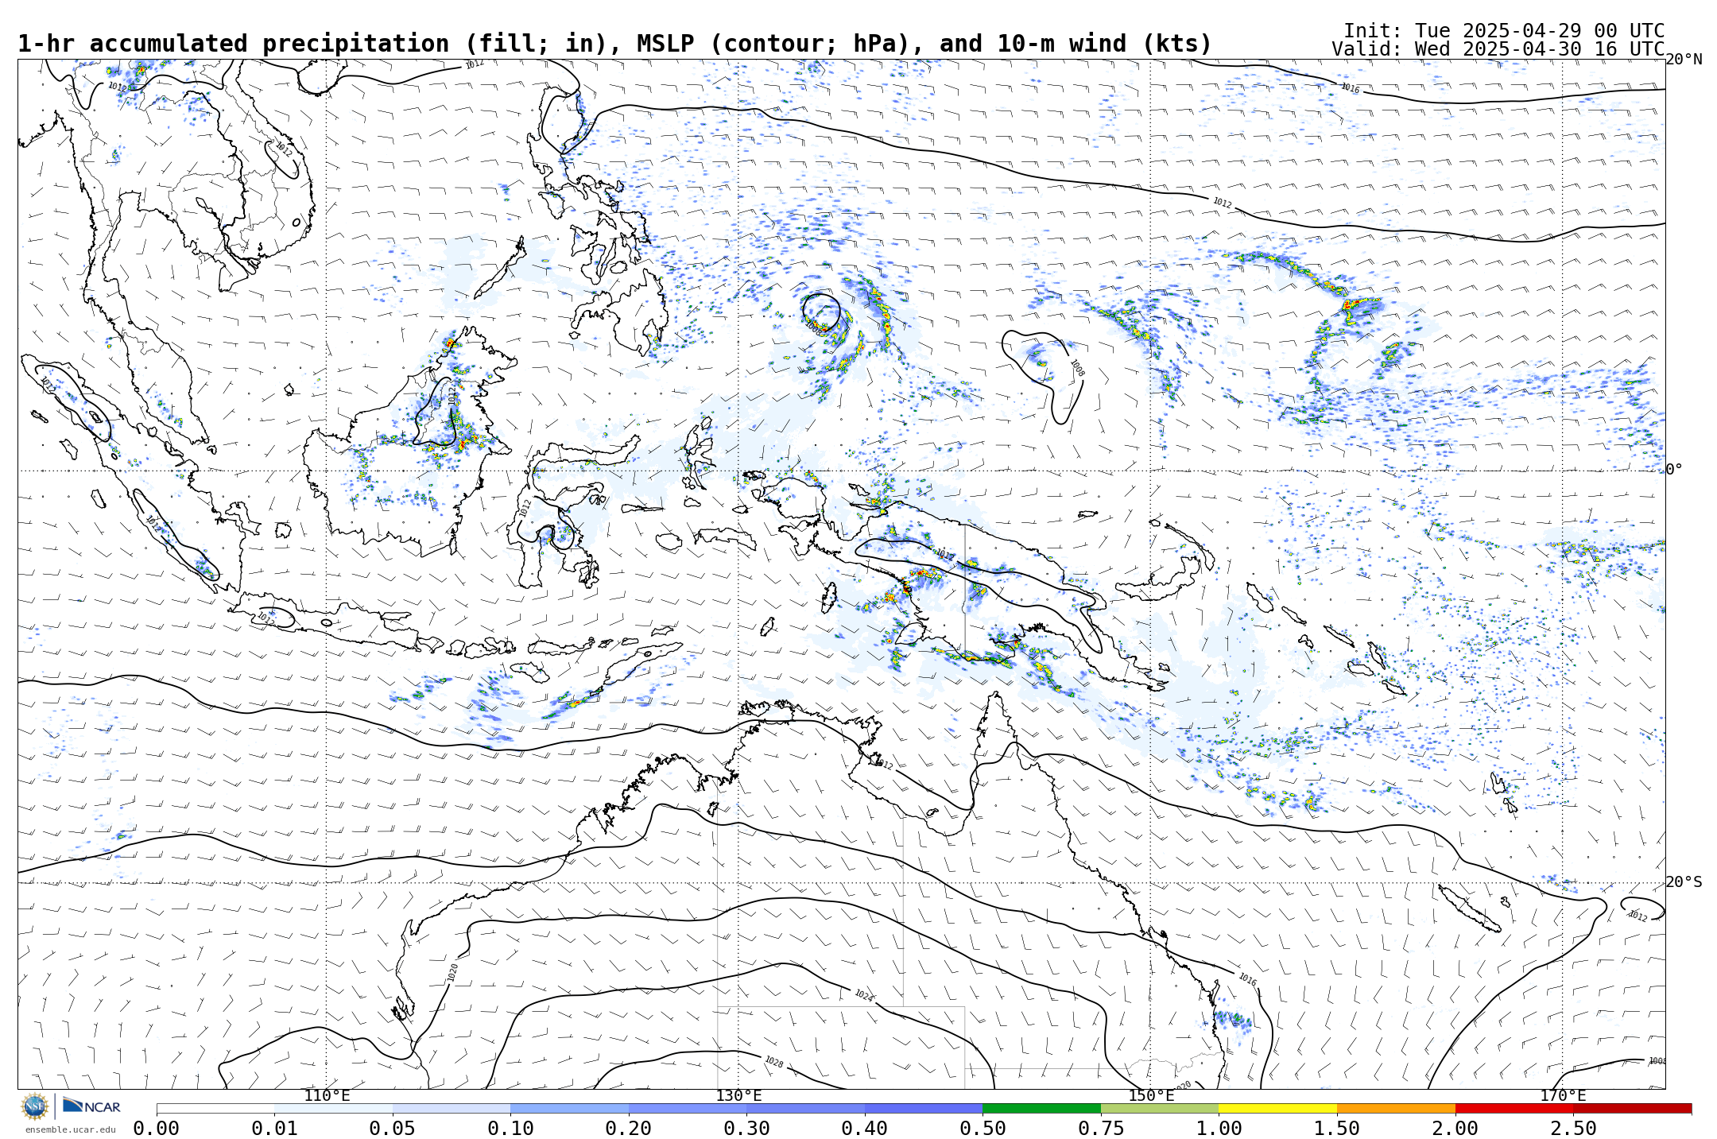
Task: Pick the 0.20–0.30 blue colorbar swatch
Action: click(688, 1108)
